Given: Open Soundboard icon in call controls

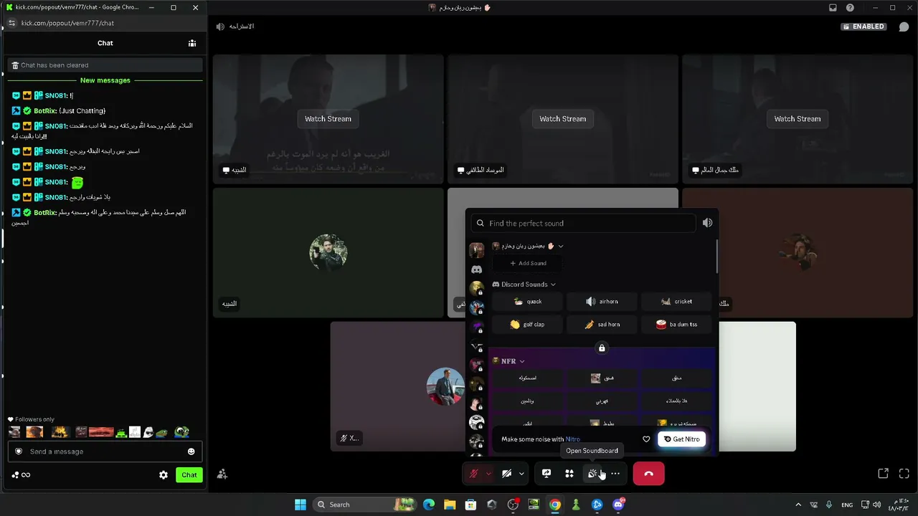Looking at the screenshot, I should click(592, 474).
